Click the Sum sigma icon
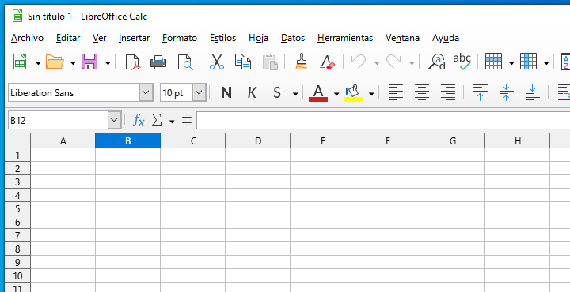 tap(156, 120)
